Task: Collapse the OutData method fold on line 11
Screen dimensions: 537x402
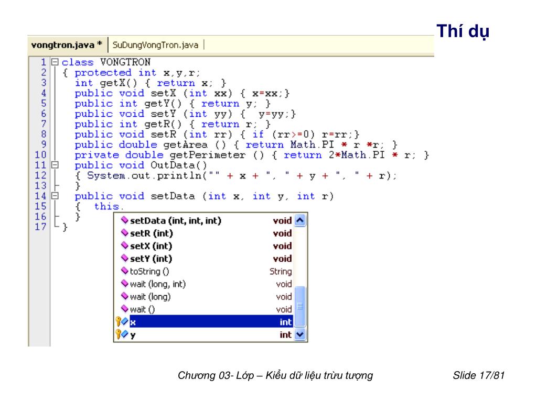Action: coord(55,165)
